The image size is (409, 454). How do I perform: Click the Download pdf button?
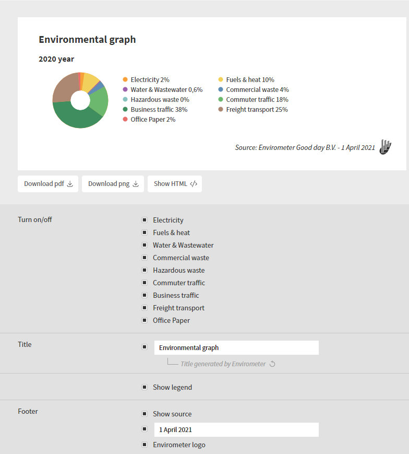pyautogui.click(x=48, y=184)
